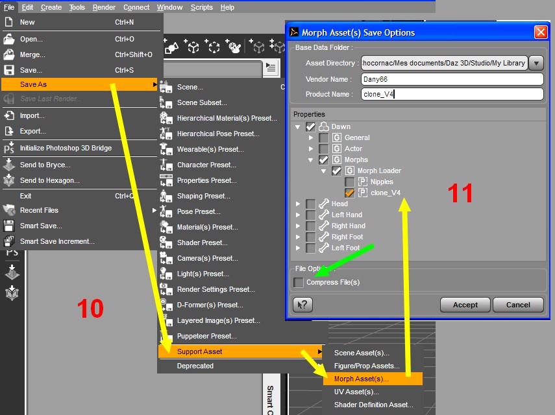Open the Scripts menu
The image size is (555, 415).
tap(202, 7)
